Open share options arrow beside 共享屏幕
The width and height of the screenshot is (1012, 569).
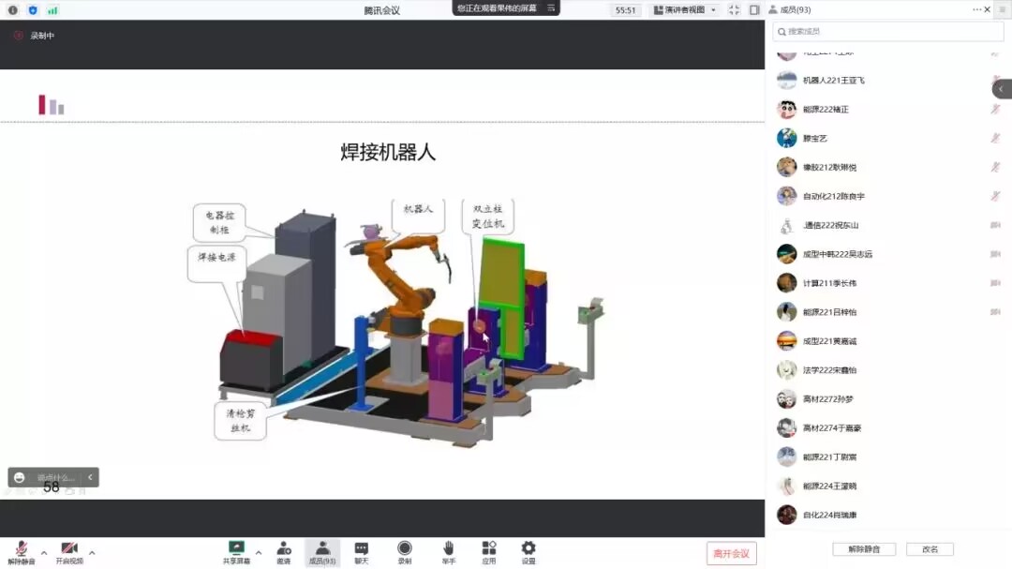[x=259, y=553]
